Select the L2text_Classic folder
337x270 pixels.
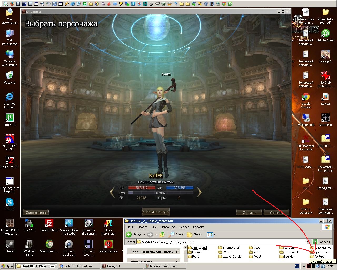(x=230, y=257)
